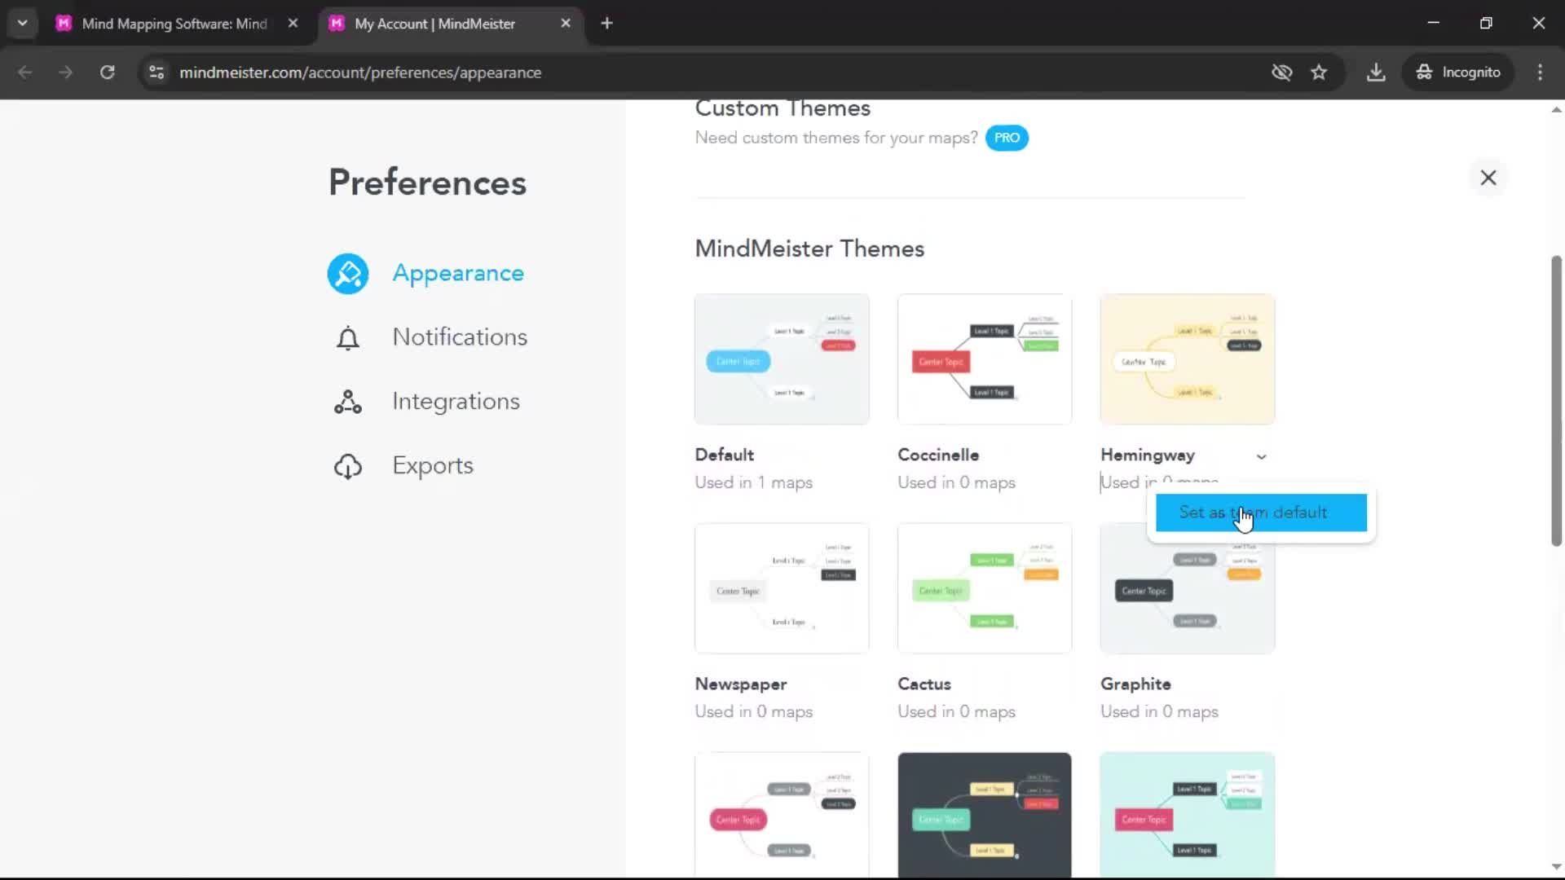
Task: Go back to previous page
Action: click(x=25, y=73)
